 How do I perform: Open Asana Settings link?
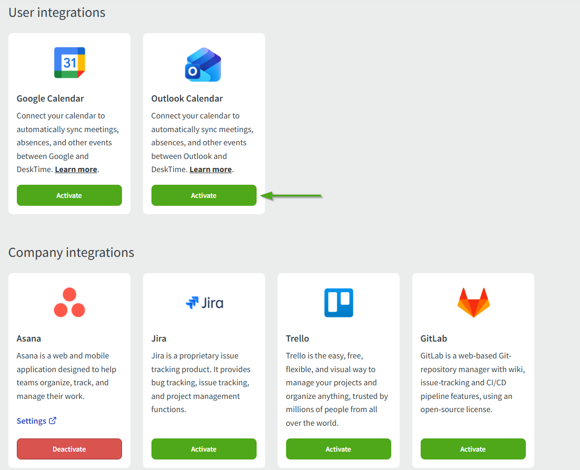(32, 421)
